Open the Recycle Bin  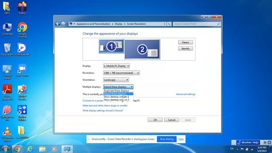tap(7, 50)
